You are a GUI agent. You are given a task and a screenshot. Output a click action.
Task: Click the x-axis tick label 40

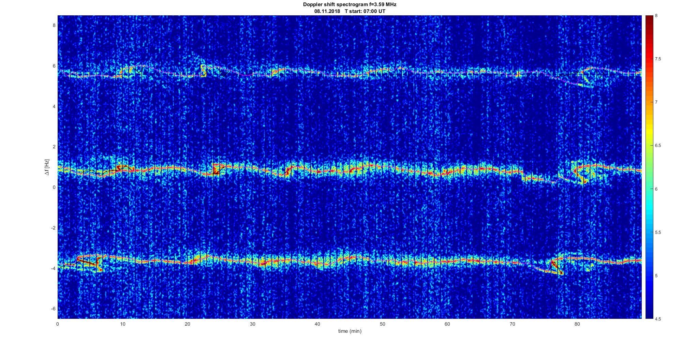coord(317,324)
